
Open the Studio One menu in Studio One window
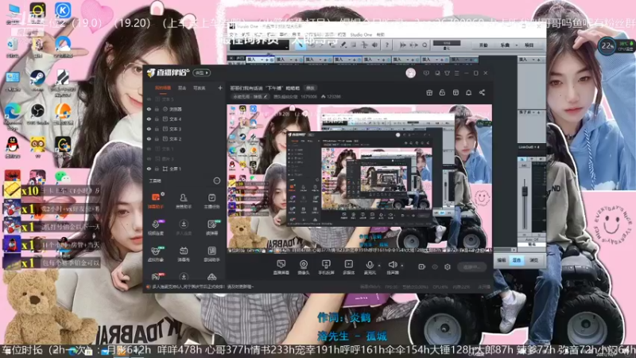point(361,35)
